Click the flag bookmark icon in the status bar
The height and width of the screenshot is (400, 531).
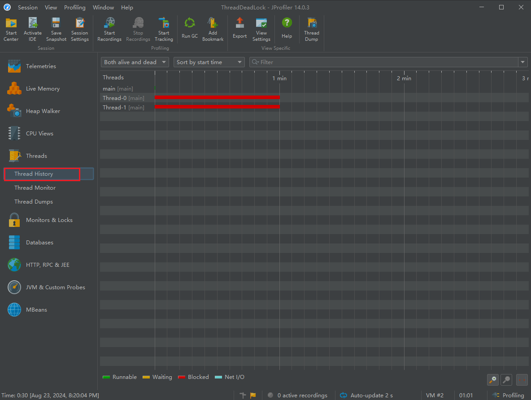(253, 395)
